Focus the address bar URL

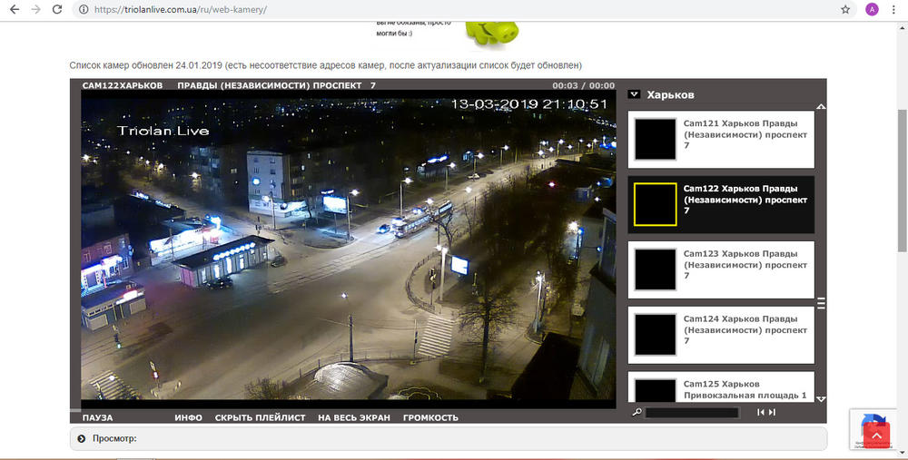180,9
